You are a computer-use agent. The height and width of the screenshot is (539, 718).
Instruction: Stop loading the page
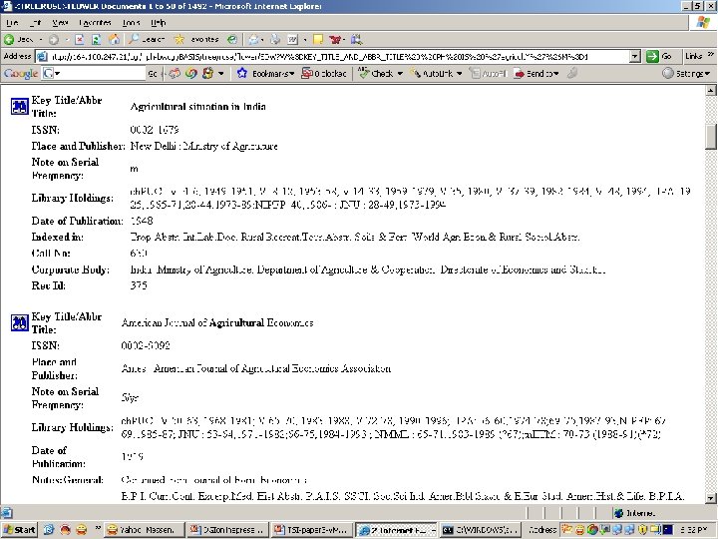click(79, 39)
